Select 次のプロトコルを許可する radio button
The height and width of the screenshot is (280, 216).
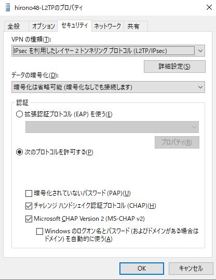[x=19, y=152]
